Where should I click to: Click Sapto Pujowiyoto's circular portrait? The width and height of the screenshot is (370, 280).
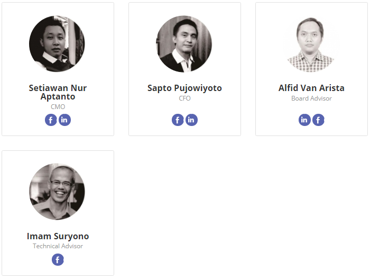click(184, 44)
